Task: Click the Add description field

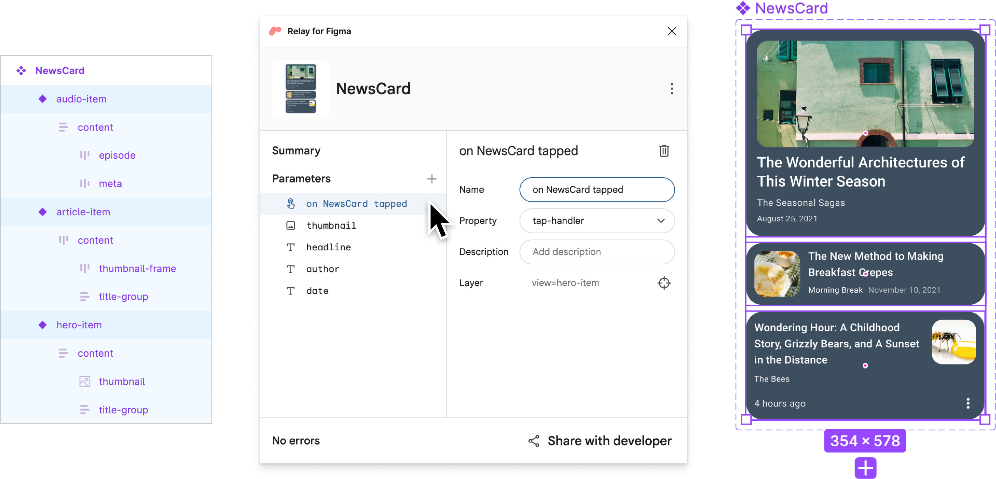Action: click(598, 252)
